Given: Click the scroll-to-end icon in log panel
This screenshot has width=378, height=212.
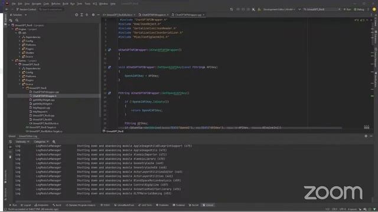Looking at the screenshot, I should point(10,147).
